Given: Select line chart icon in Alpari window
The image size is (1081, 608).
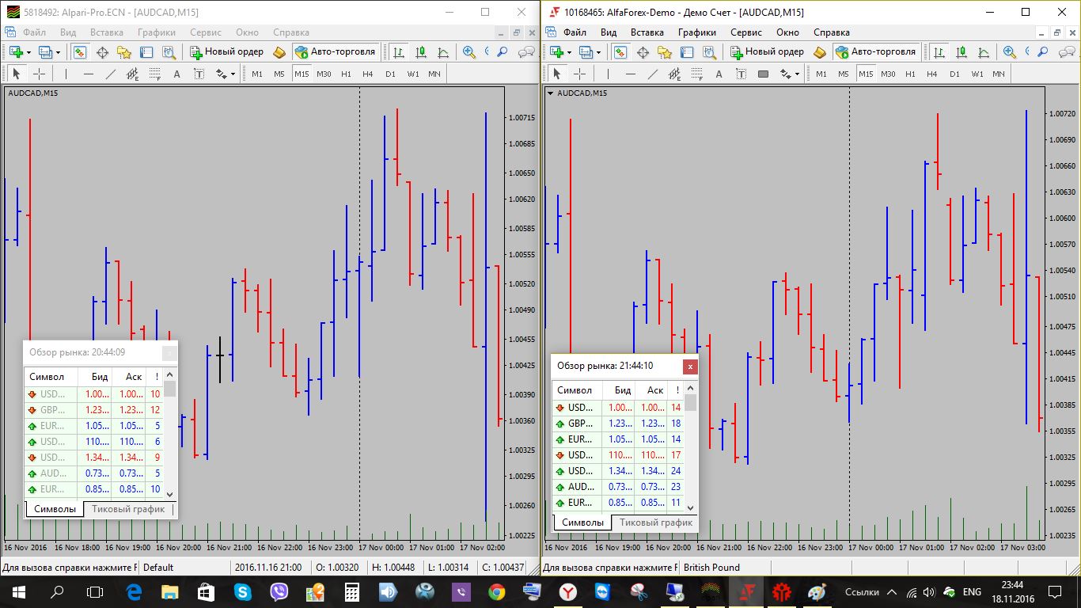Looking at the screenshot, I should point(443,52).
